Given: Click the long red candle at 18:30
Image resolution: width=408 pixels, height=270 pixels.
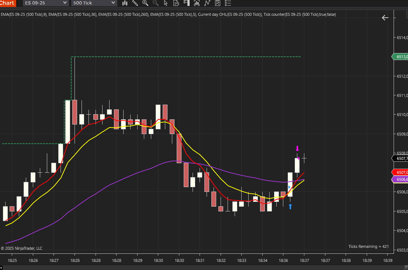Looking at the screenshot, I should pyautogui.click(x=179, y=148).
